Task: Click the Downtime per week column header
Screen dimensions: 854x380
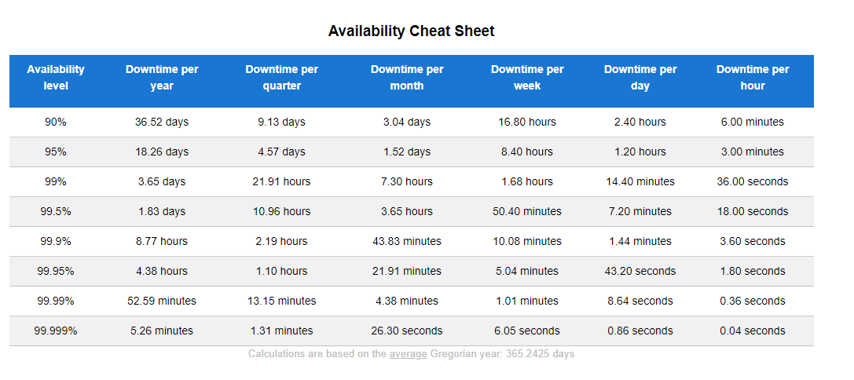Action: (x=527, y=78)
